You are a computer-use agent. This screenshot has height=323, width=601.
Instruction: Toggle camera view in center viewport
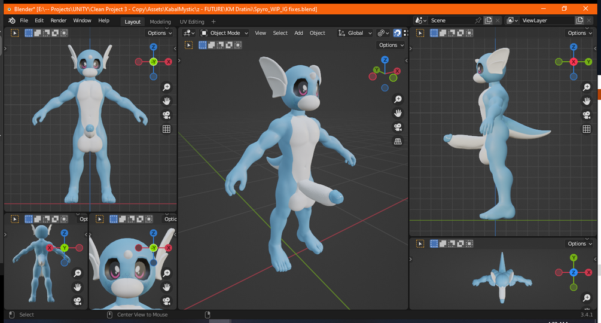pos(398,127)
